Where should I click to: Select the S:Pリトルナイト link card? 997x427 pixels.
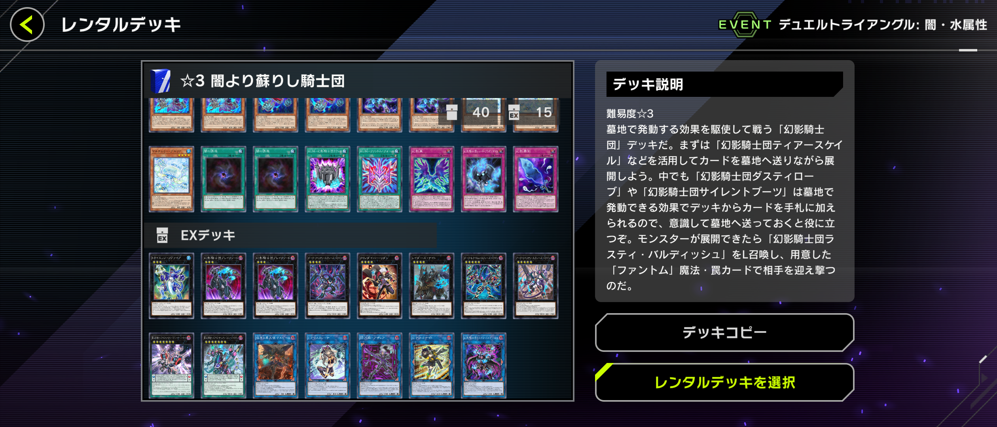[x=432, y=366]
